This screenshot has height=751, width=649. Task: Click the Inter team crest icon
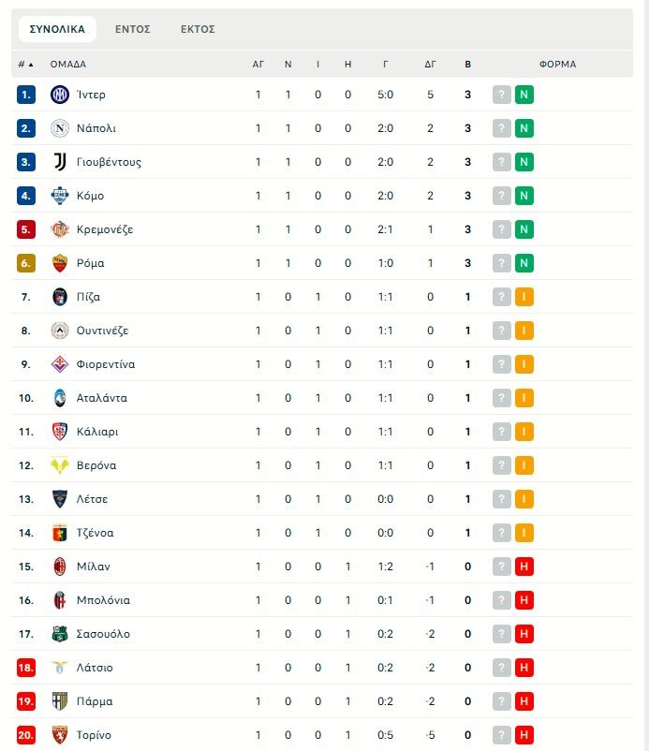point(60,95)
